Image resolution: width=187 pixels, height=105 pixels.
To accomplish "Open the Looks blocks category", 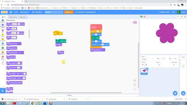I will pyautogui.click(x=3, y=26).
